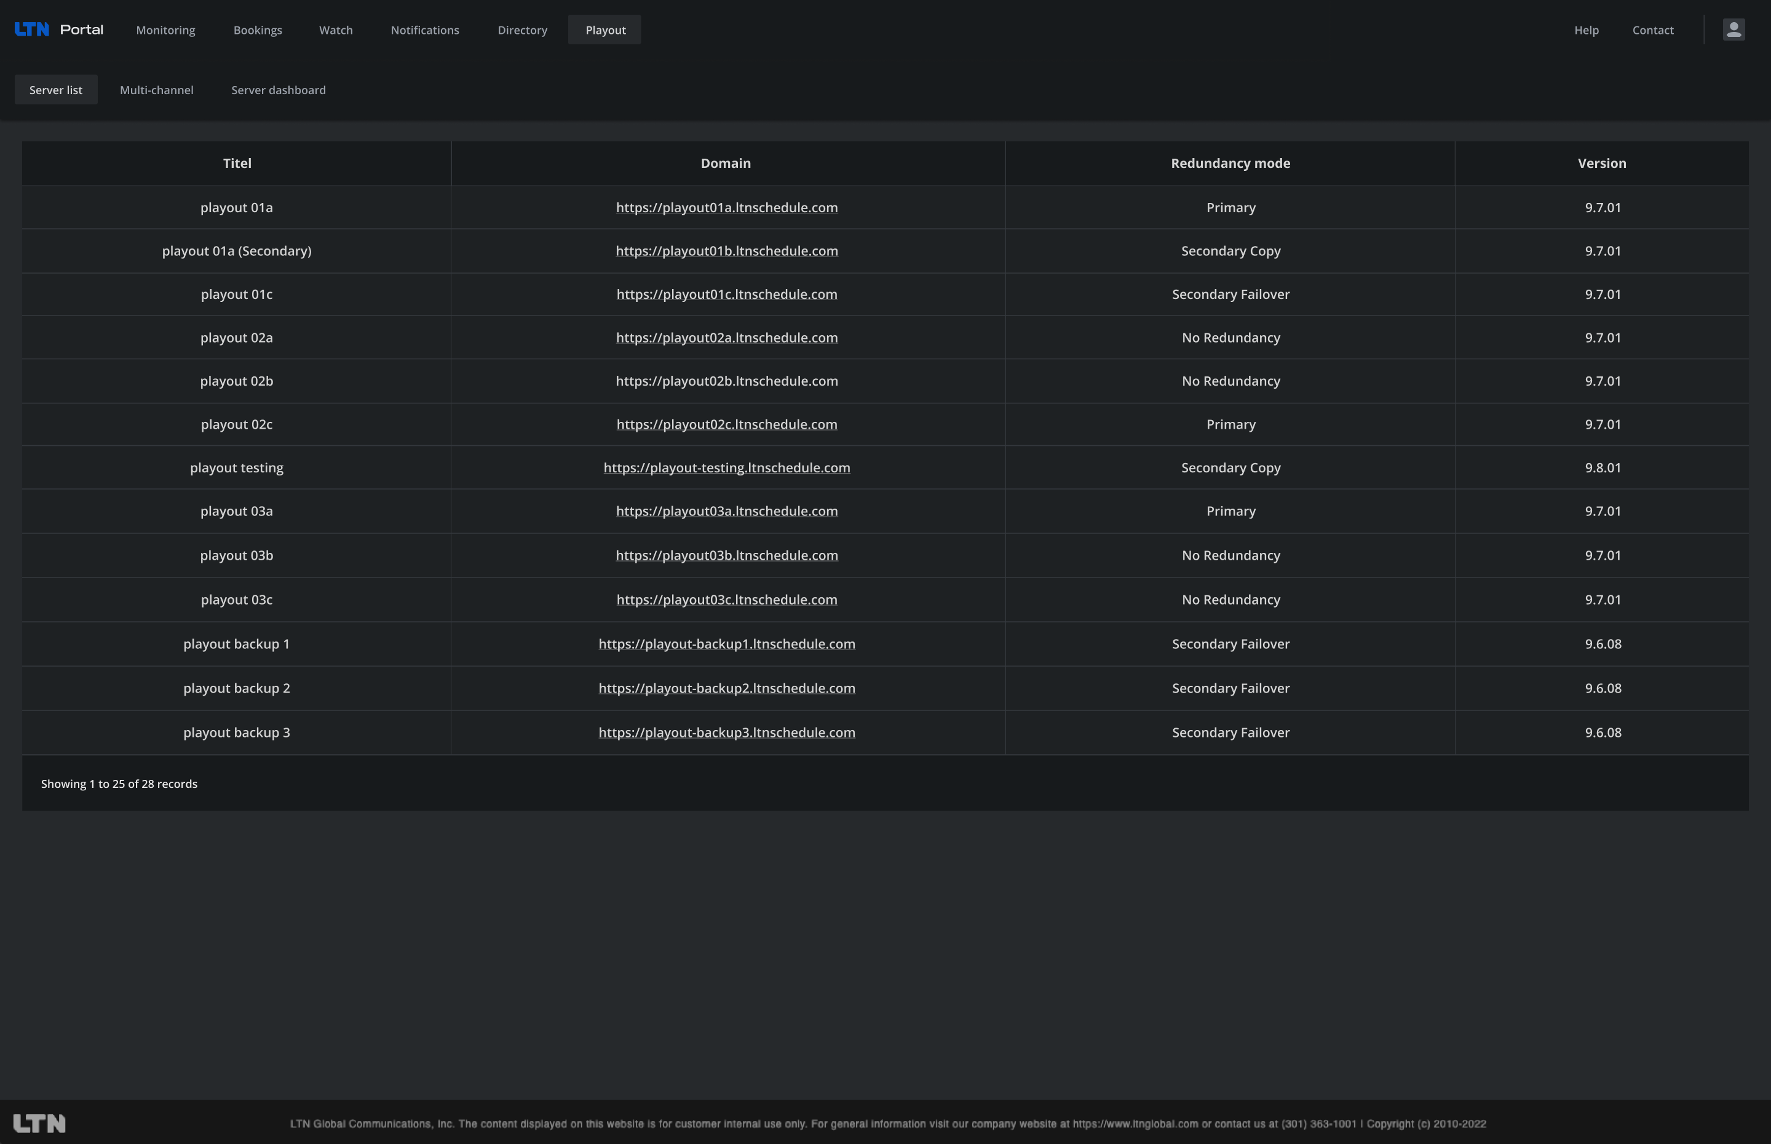
Task: Open the Notifications section
Action: 425,30
